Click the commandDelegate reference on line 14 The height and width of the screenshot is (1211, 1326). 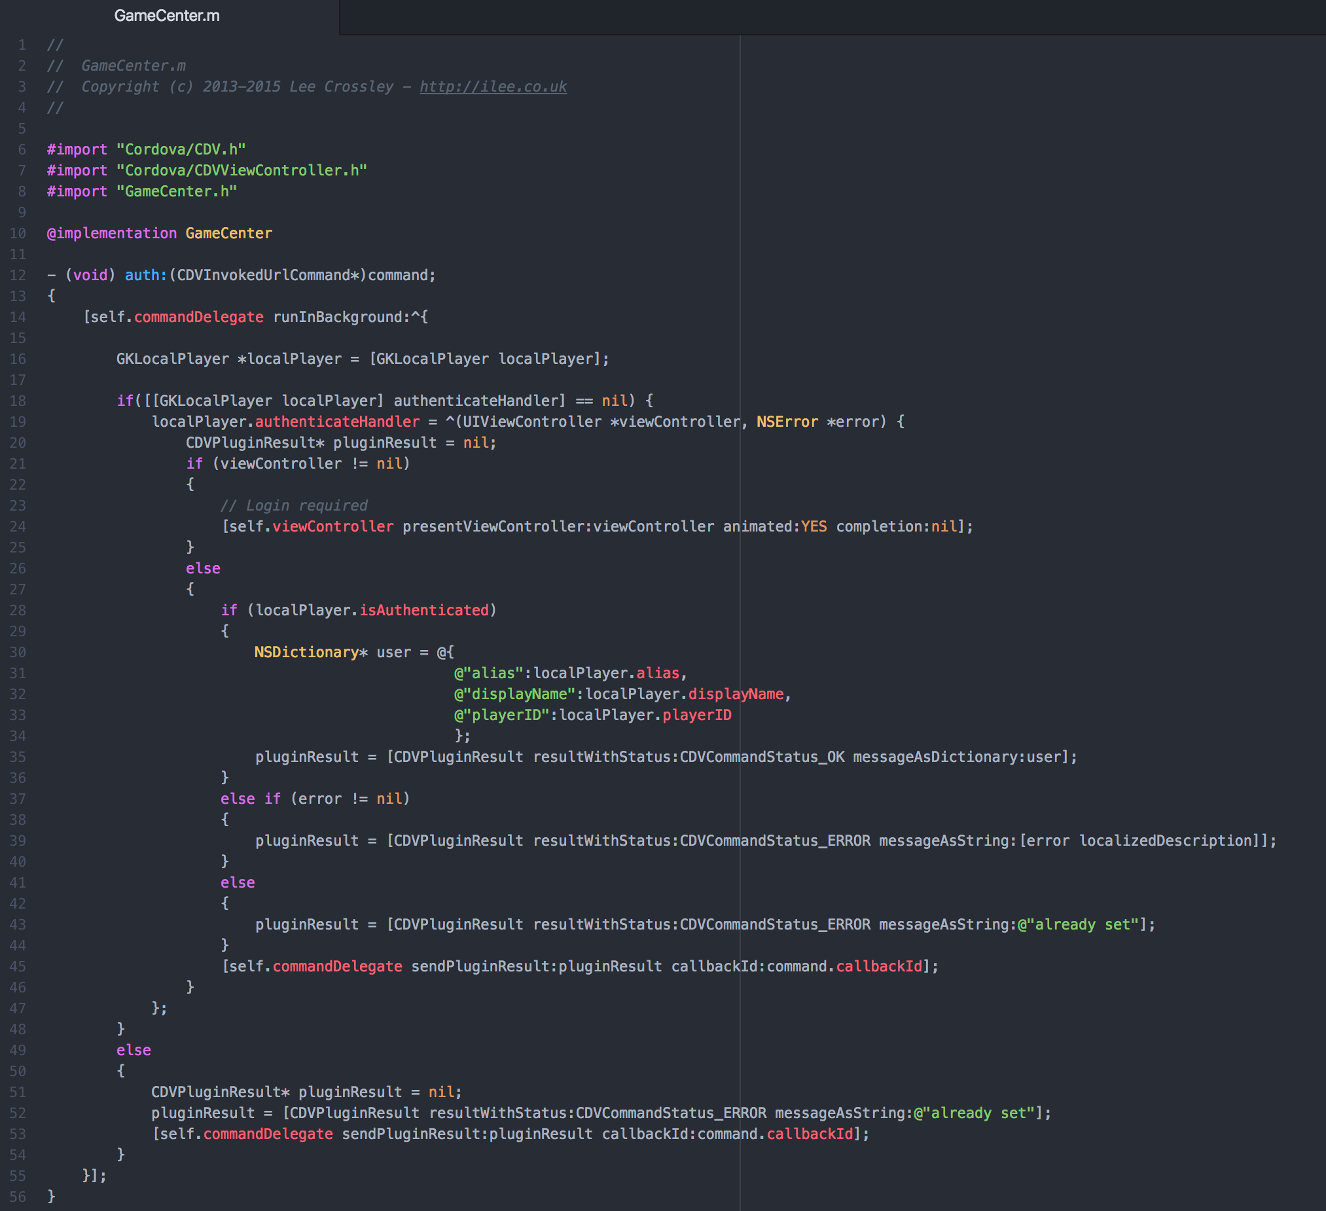tap(198, 316)
